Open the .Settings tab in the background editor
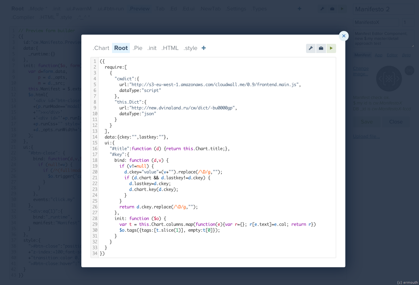 pyautogui.click(x=236, y=9)
